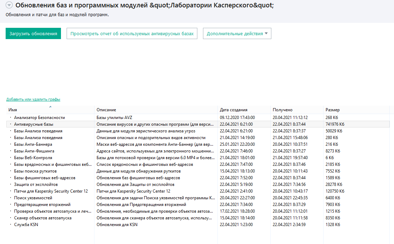Screen dimensions: 394x244
Task: Select the Защита от эксплойтов row
Action: tap(198, 184)
